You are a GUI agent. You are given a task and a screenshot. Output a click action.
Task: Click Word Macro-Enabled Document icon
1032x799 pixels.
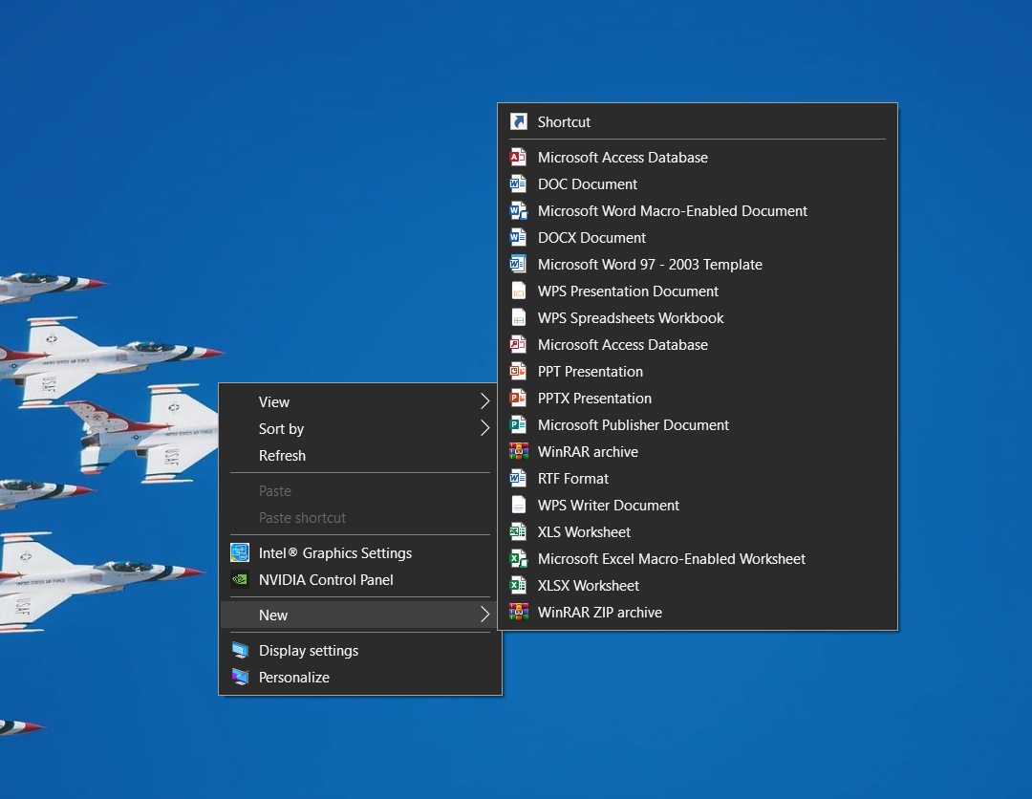[519, 210]
